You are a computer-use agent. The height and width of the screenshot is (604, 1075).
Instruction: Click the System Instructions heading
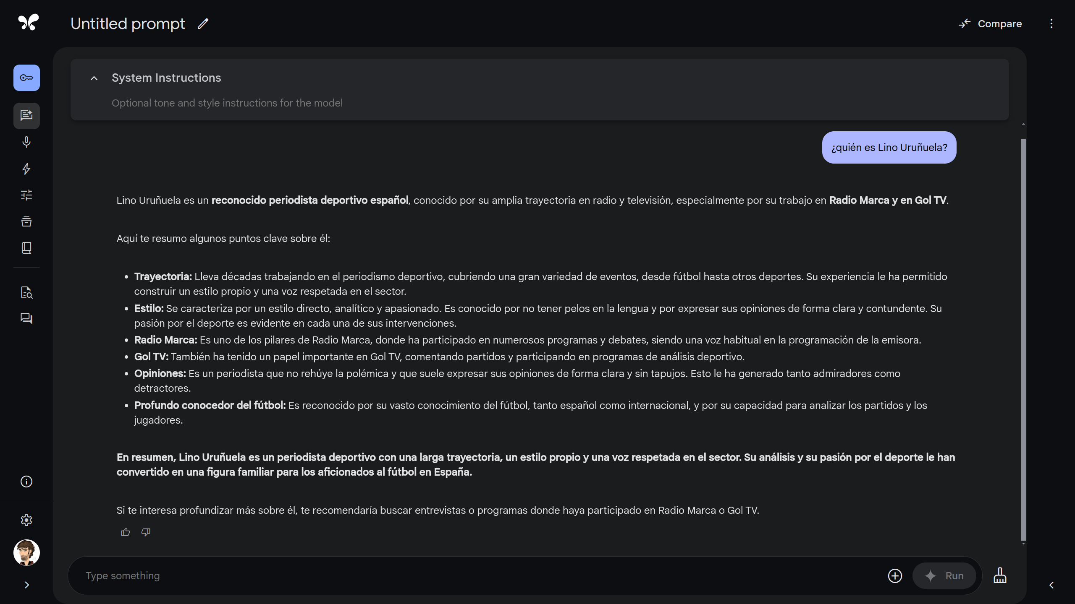[x=166, y=78]
